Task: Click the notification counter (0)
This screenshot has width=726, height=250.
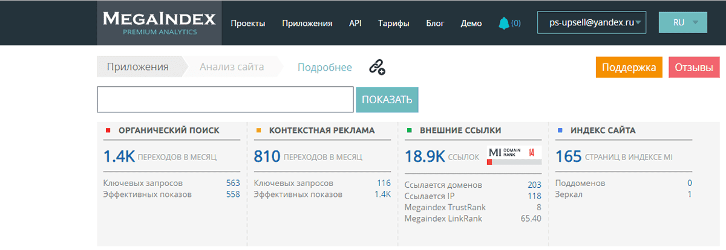Action: 515,24
